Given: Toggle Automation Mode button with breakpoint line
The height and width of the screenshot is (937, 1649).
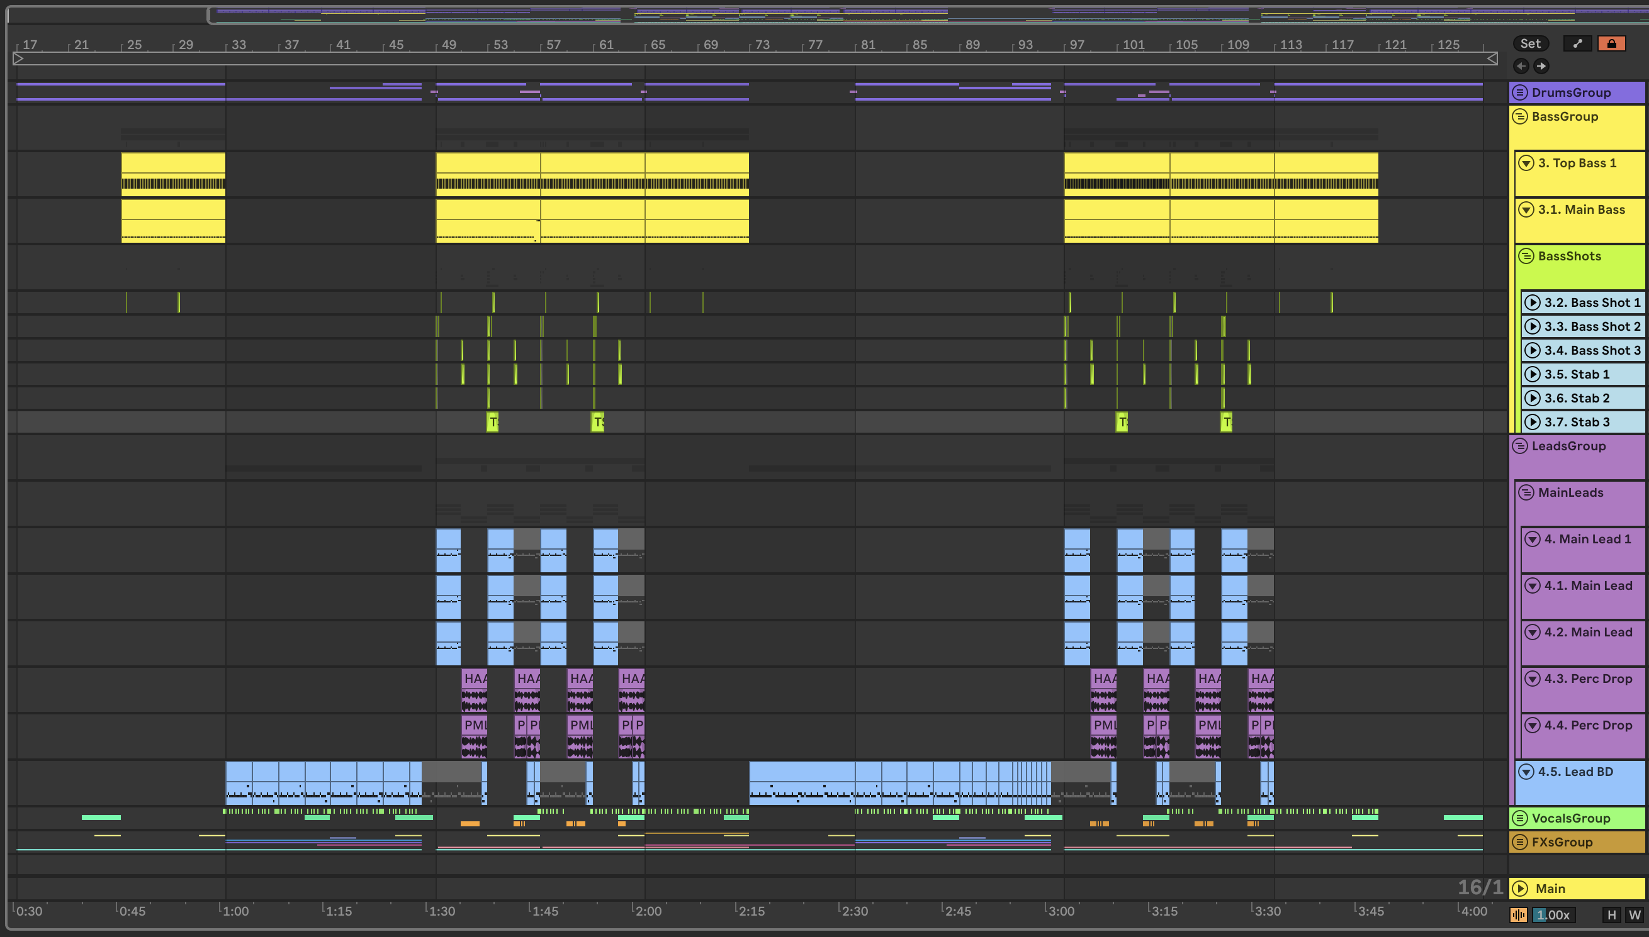Looking at the screenshot, I should click(x=1577, y=43).
